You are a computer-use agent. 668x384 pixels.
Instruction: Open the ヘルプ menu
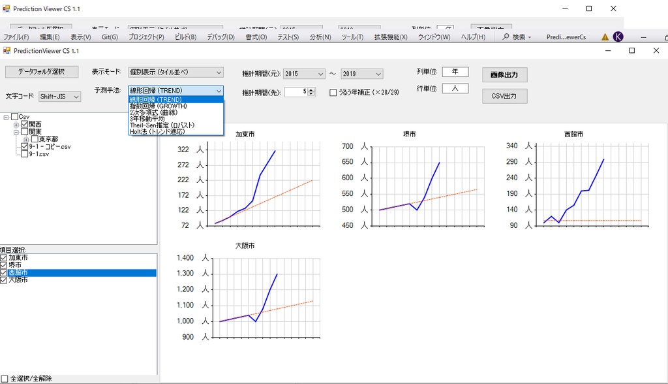coord(473,37)
